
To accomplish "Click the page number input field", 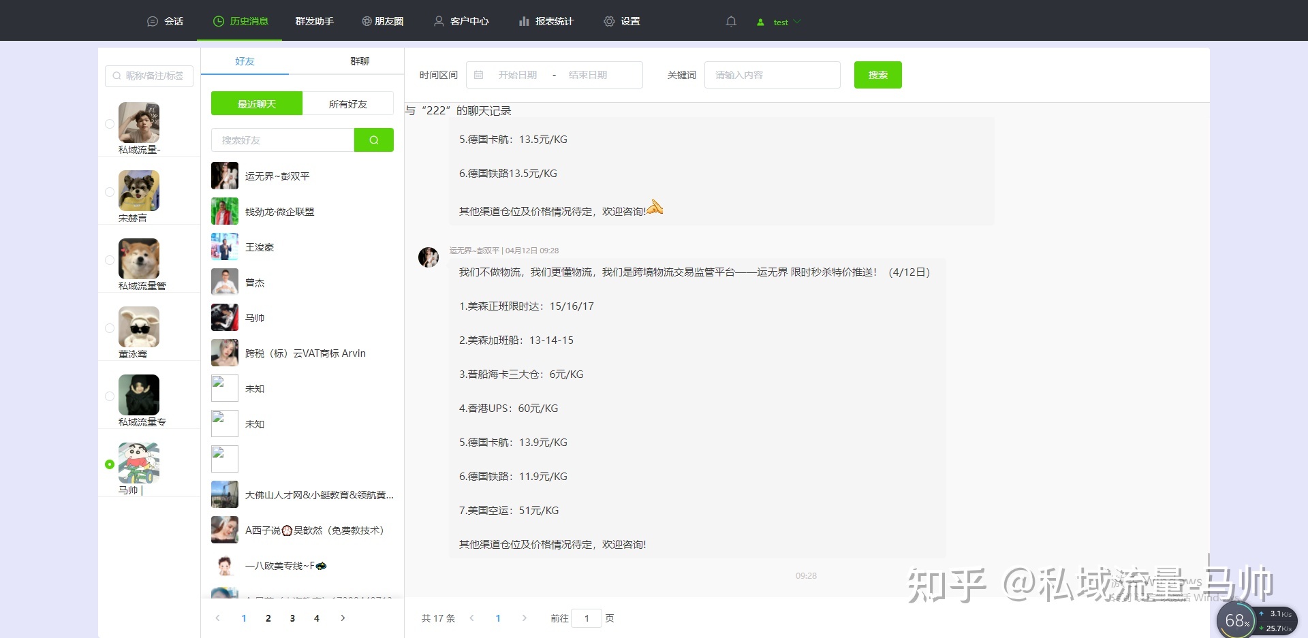I will tap(587, 618).
